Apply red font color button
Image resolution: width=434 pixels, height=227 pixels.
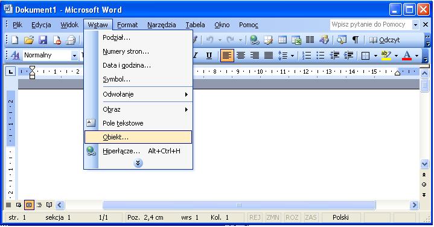[x=407, y=56]
